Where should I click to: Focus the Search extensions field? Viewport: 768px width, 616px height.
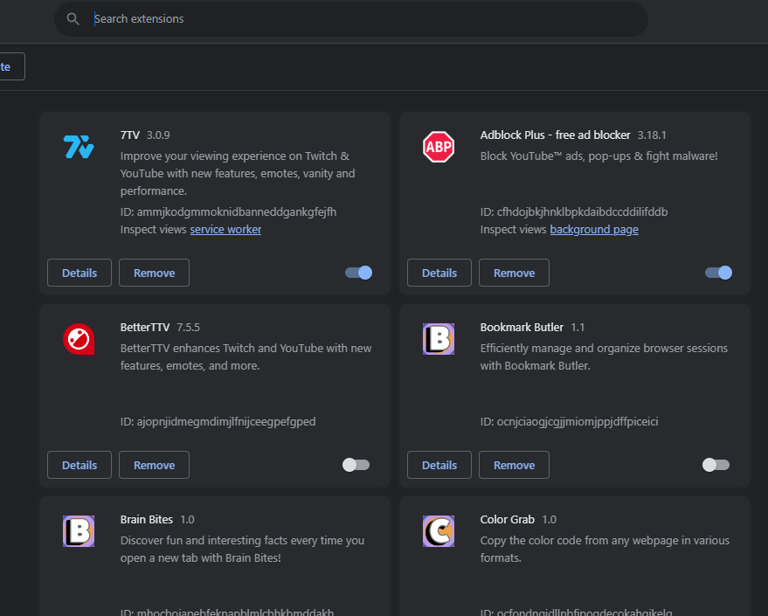click(351, 19)
